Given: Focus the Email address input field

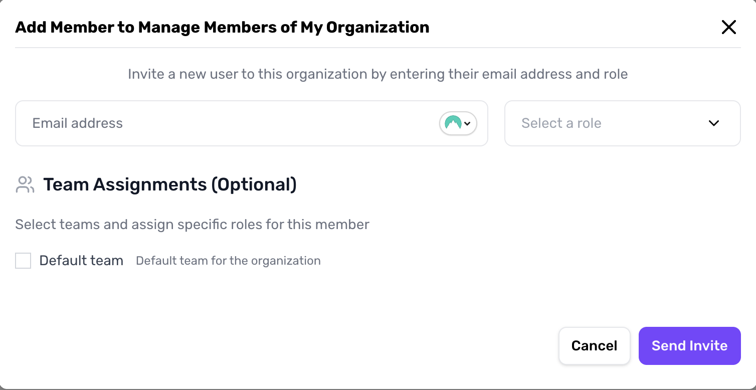Looking at the screenshot, I should coord(226,123).
